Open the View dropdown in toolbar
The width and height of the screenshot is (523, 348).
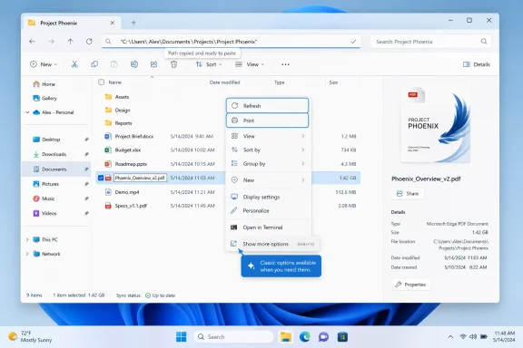tap(250, 64)
